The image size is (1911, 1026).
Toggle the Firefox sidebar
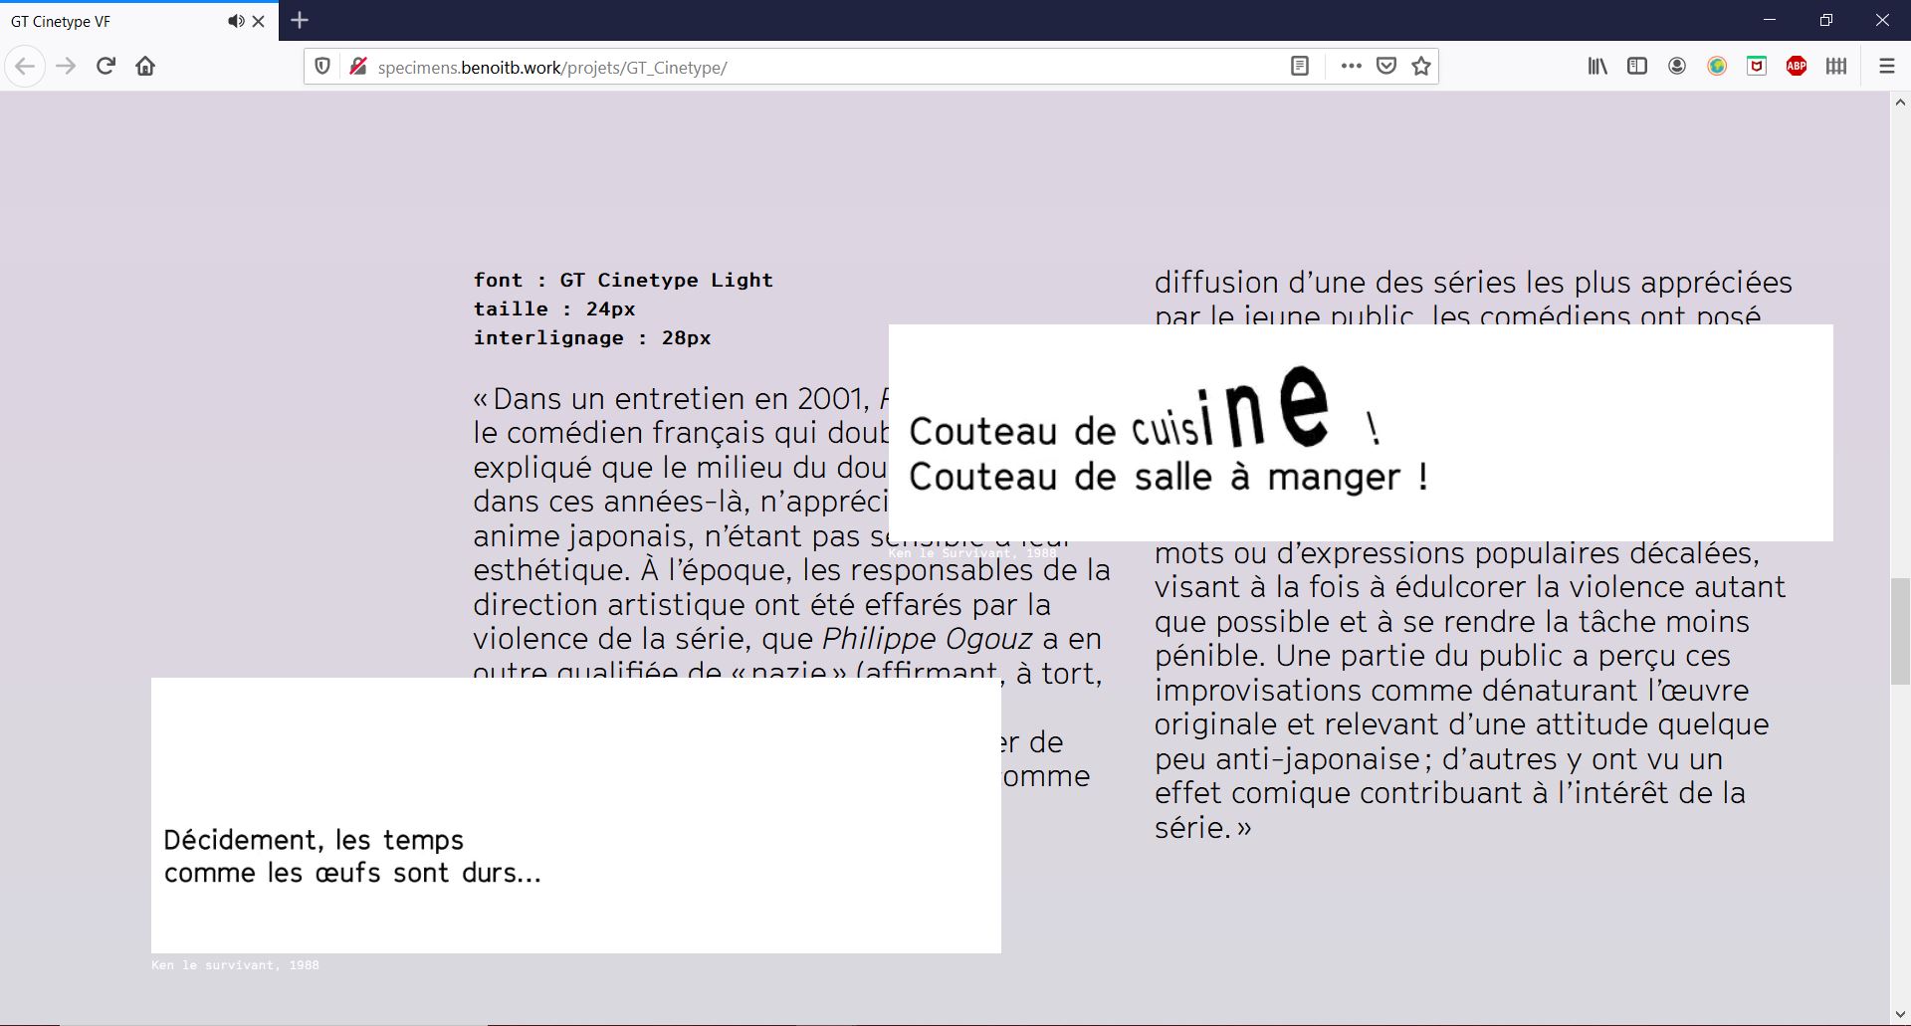point(1637,67)
